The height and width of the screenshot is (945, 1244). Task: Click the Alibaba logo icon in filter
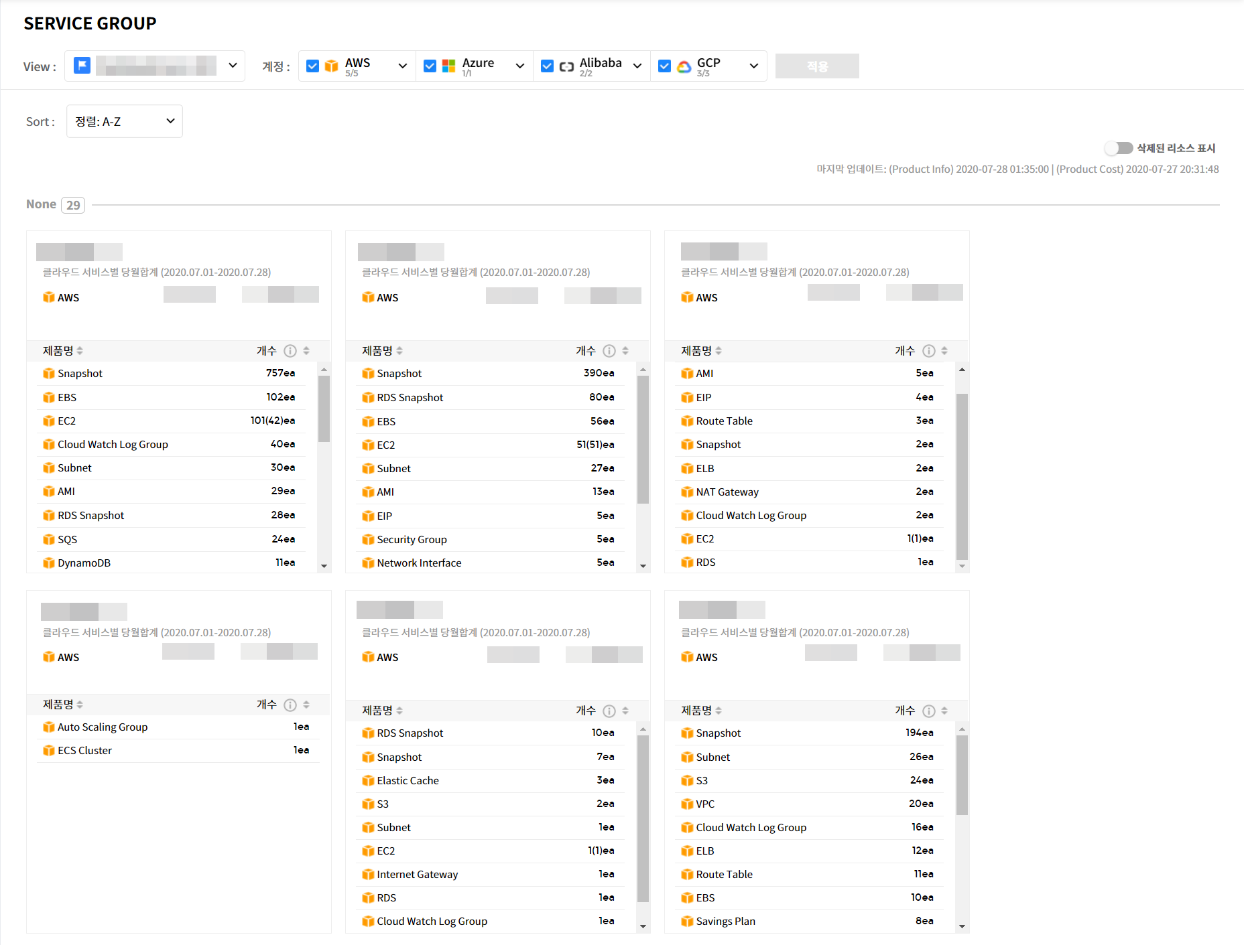(566, 66)
